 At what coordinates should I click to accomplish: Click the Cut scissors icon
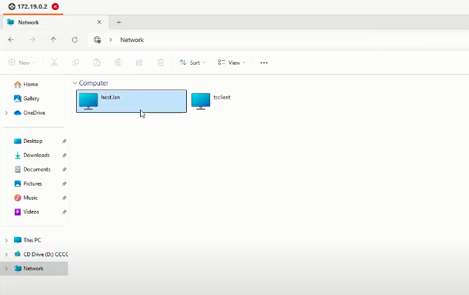[x=54, y=63]
